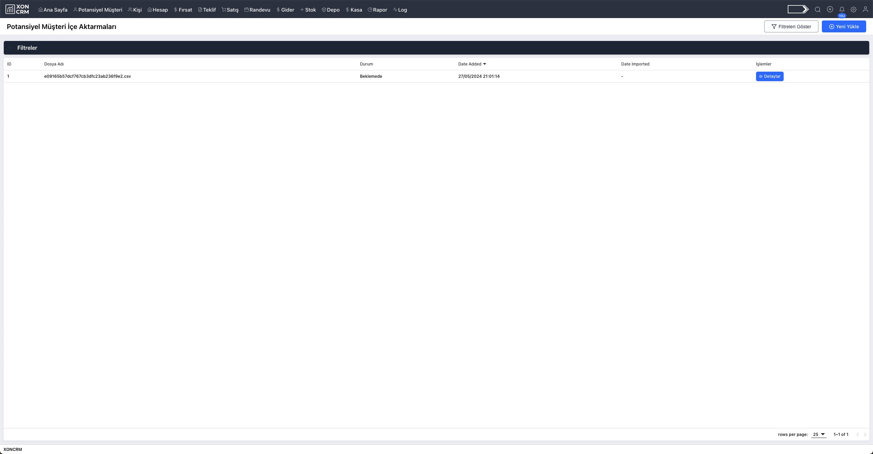Open the Kasa menu item
This screenshot has width=873, height=454.
point(354,10)
